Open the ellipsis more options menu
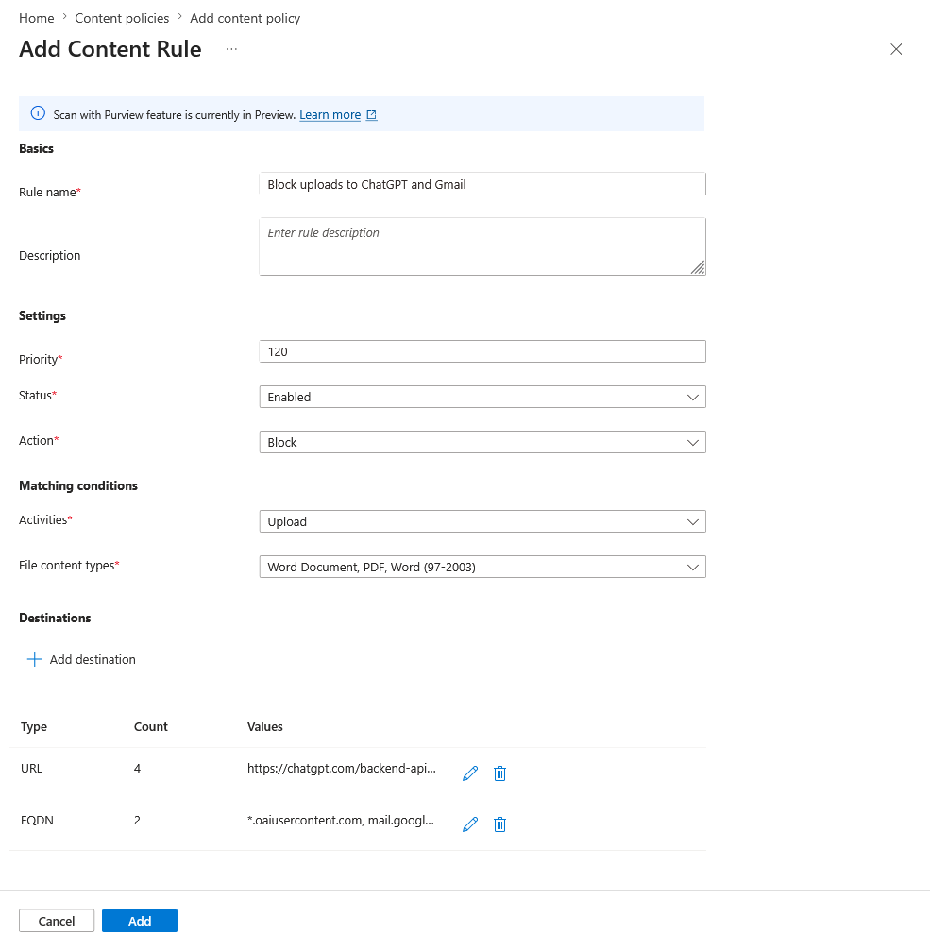Image resolution: width=930 pixels, height=951 pixels. 231,49
